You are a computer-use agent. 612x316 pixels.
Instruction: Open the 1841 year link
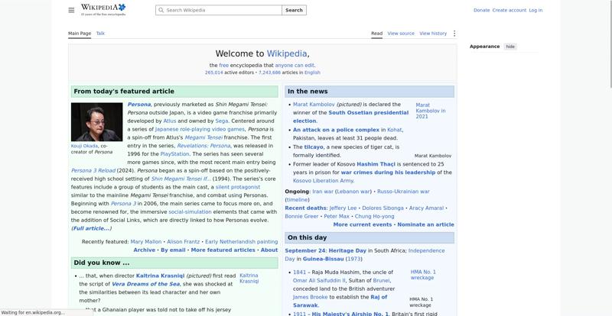[x=299, y=272]
